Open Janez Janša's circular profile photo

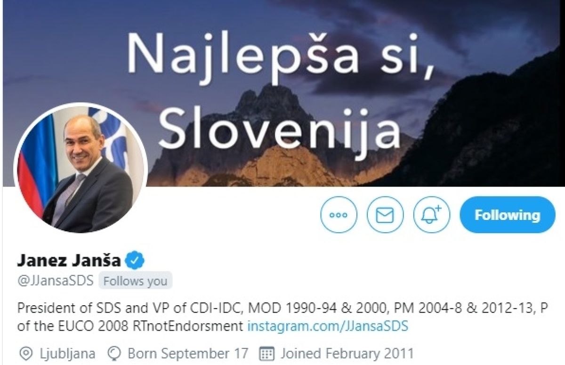[x=81, y=169]
